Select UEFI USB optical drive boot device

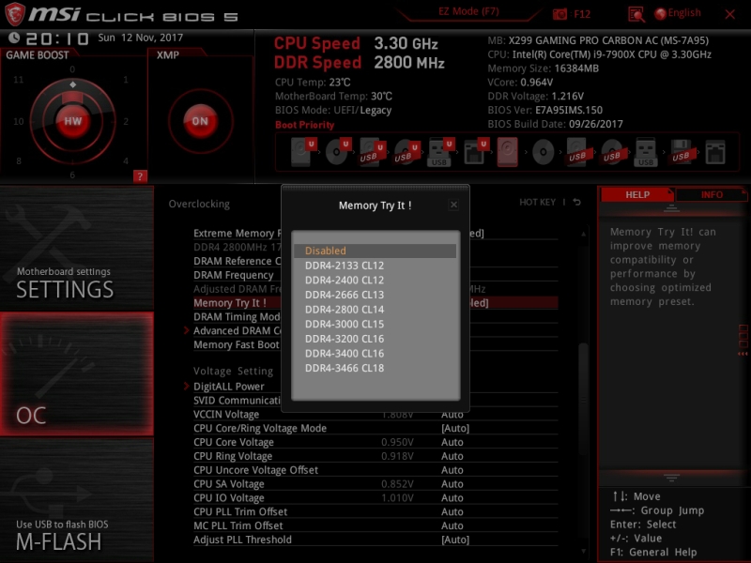click(x=406, y=152)
